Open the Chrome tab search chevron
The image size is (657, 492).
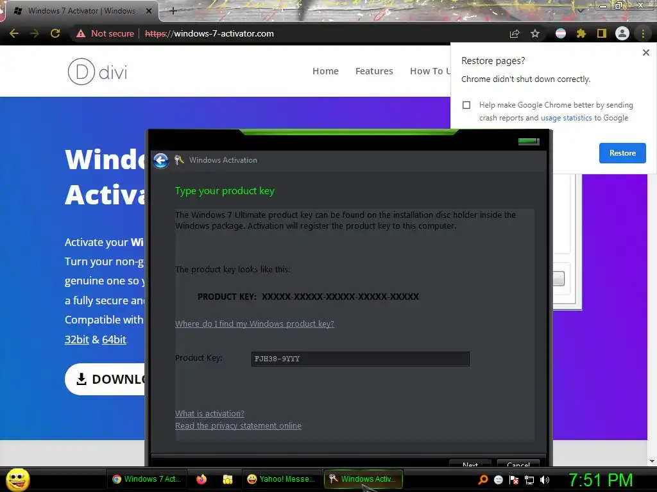pos(581,10)
